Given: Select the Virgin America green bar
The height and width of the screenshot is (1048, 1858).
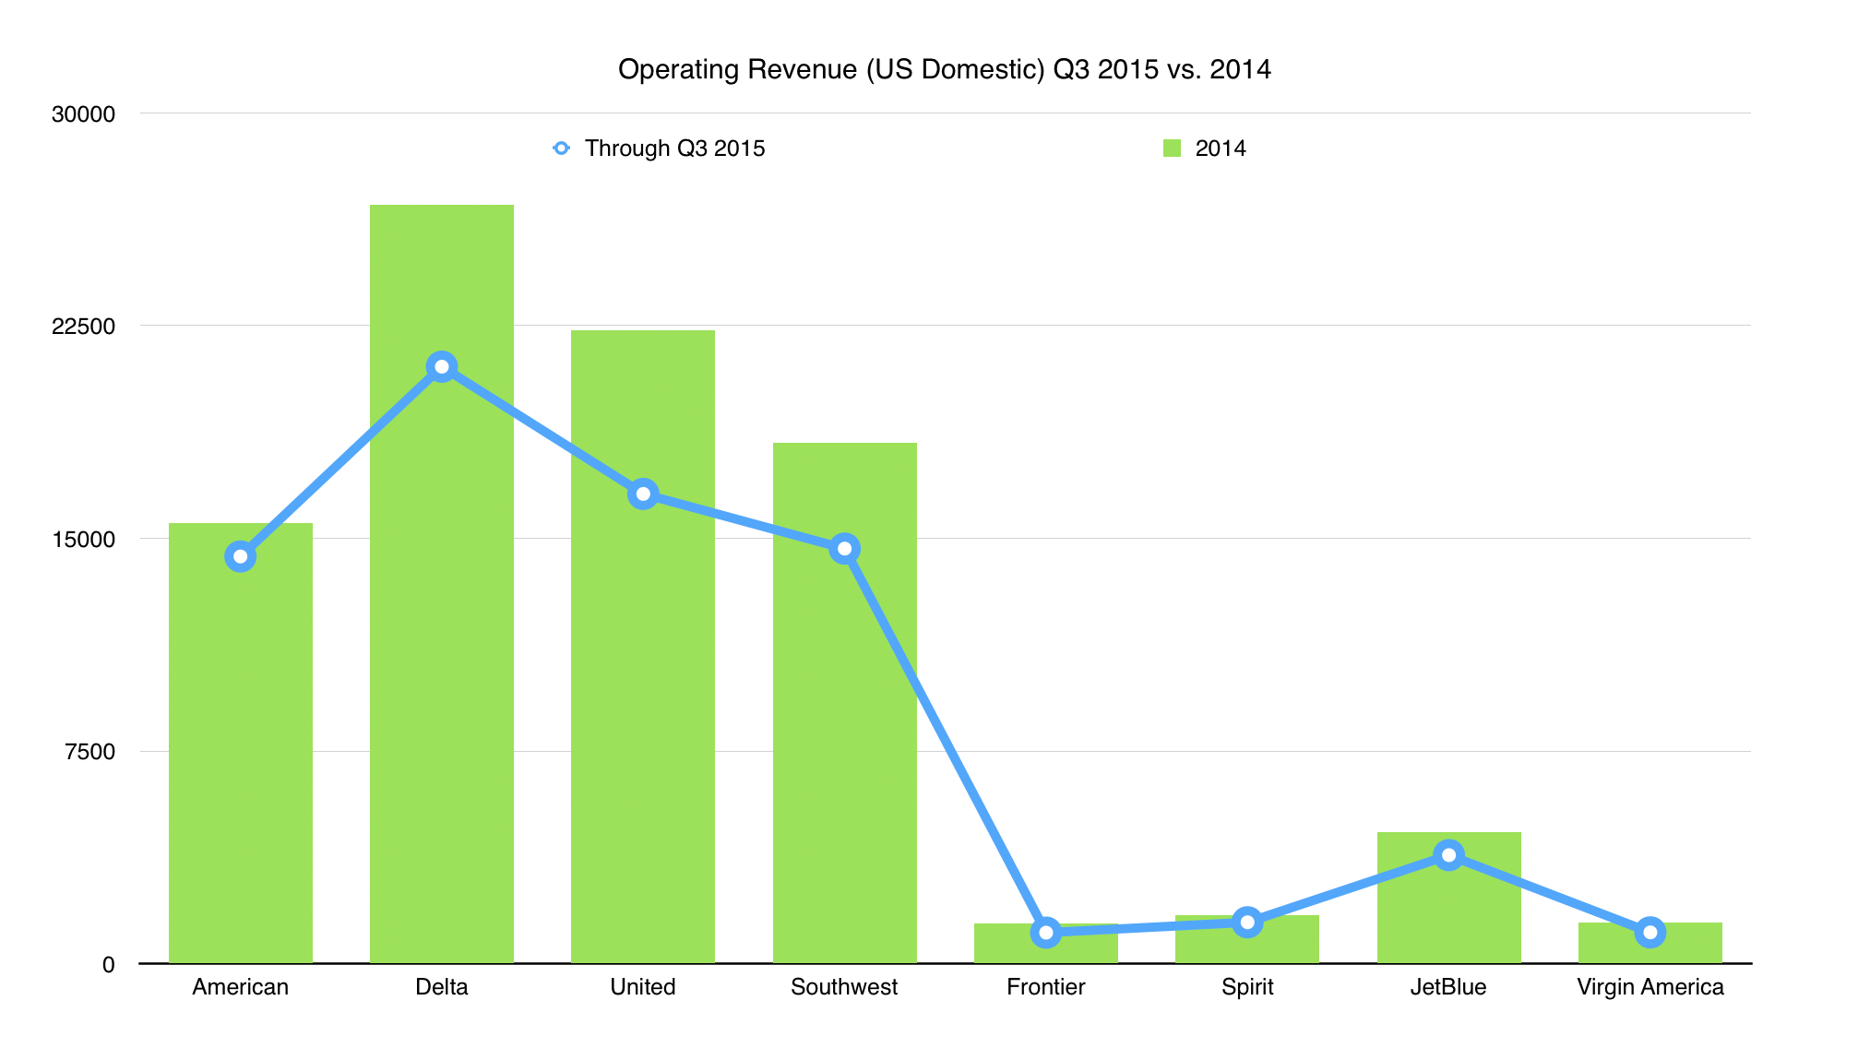Looking at the screenshot, I should (x=1650, y=945).
